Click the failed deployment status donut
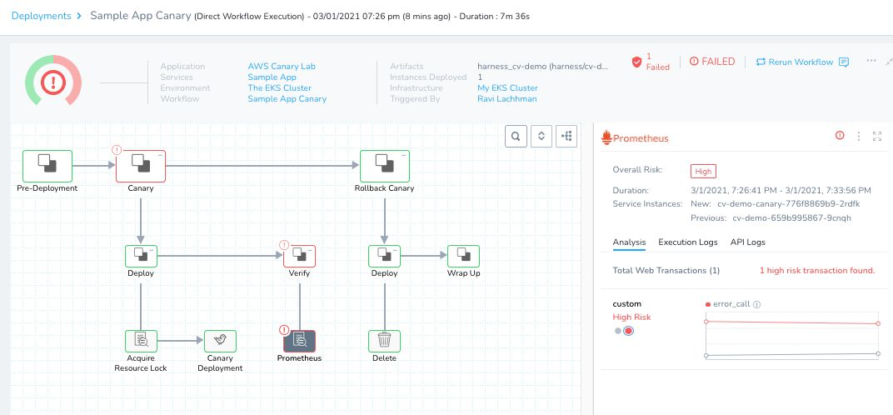 click(x=53, y=82)
